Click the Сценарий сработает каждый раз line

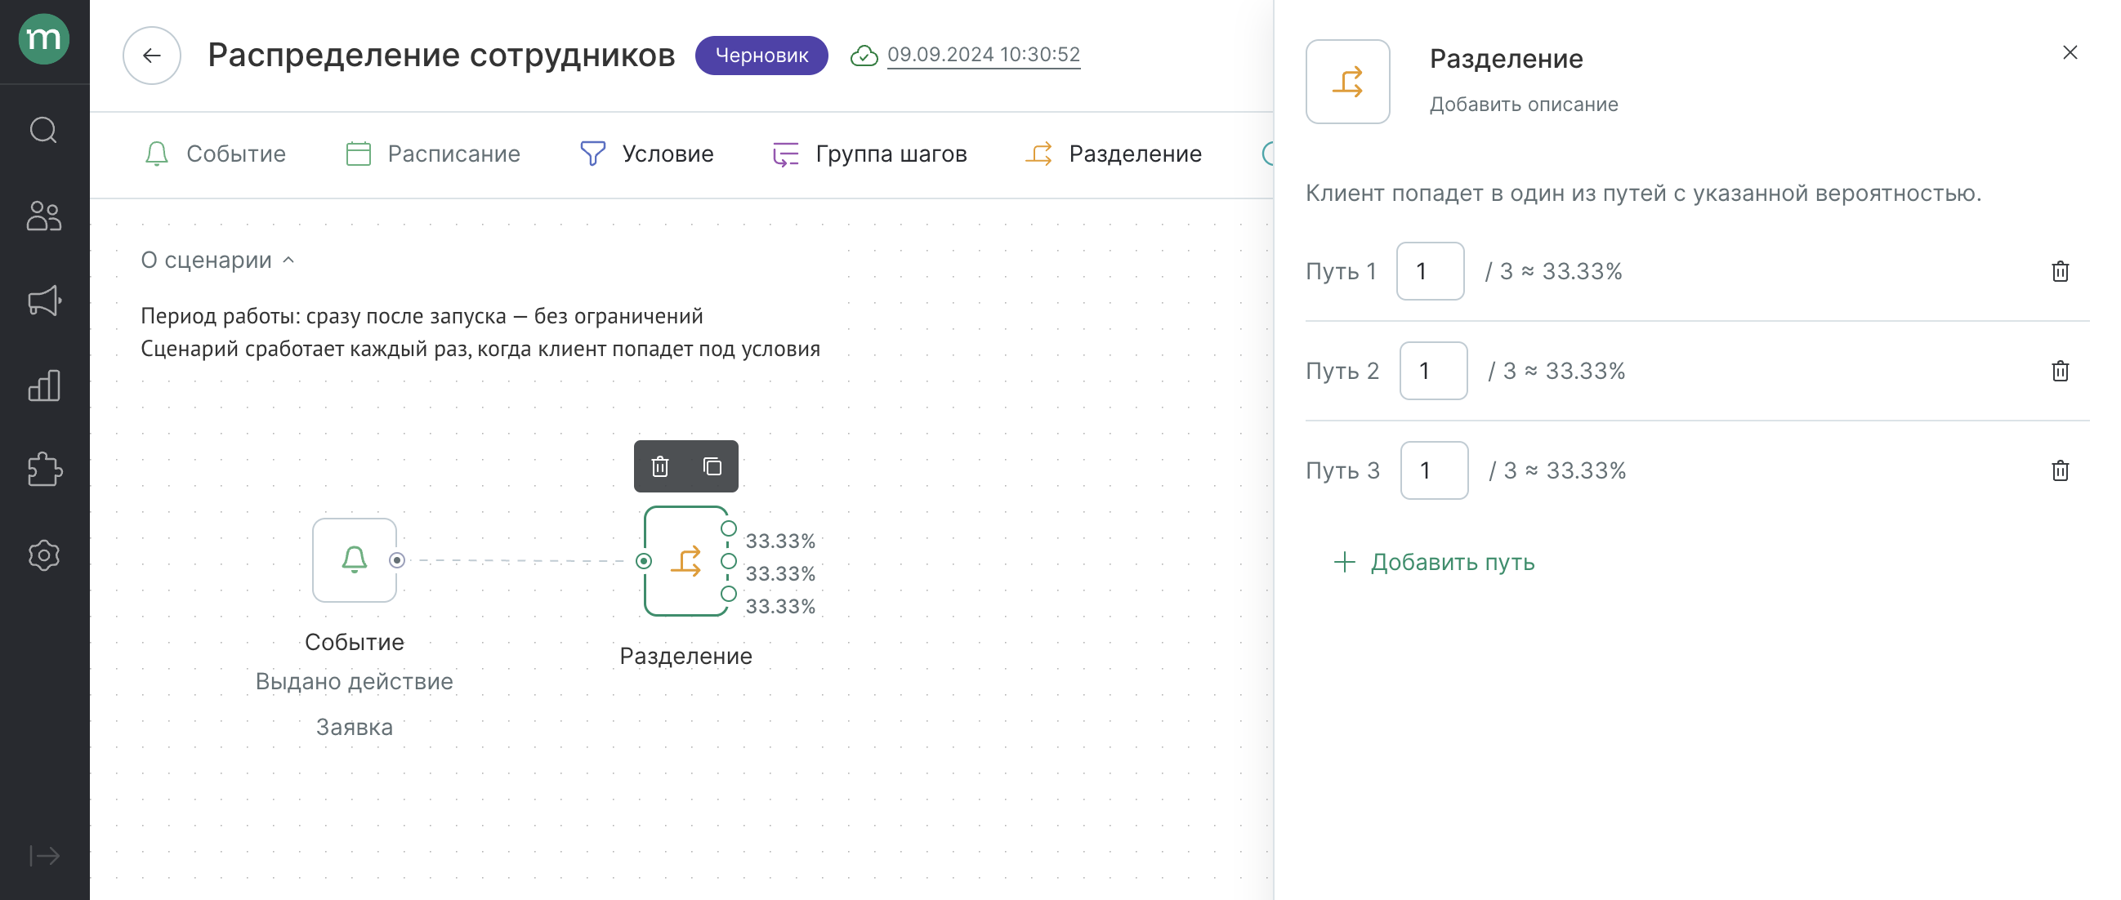click(480, 349)
